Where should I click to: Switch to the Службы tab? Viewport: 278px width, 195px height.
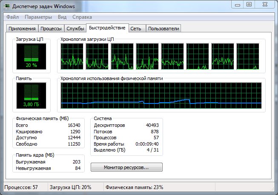click(x=75, y=29)
